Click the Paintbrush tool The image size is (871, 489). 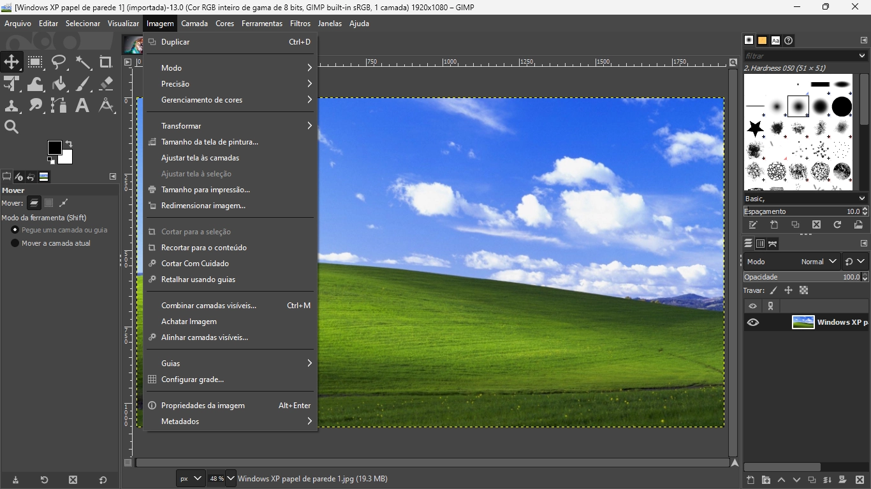click(83, 84)
